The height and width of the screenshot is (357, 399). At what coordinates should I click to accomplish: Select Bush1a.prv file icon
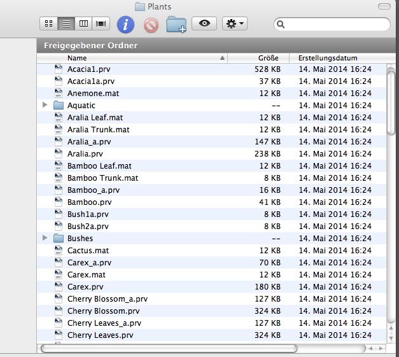pyautogui.click(x=59, y=214)
